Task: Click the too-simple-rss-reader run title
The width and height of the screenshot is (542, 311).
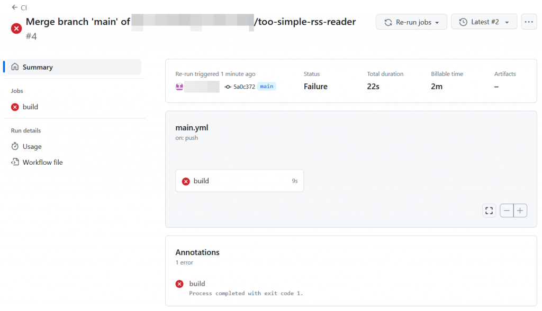Action: 305,22
